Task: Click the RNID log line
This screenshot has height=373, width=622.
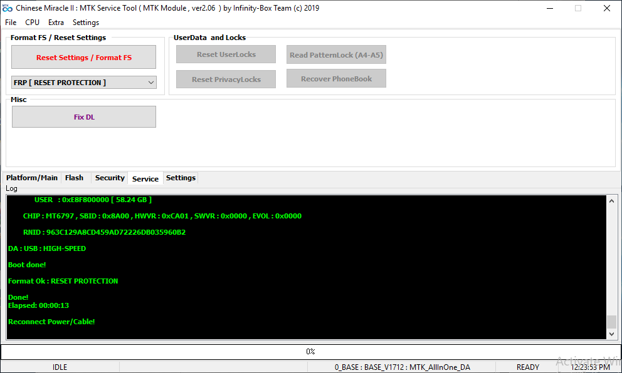Action: pyautogui.click(x=104, y=232)
